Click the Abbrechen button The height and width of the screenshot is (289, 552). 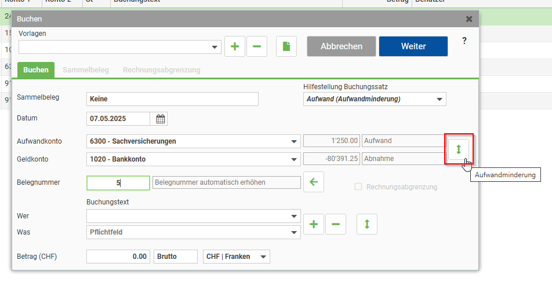[341, 46]
